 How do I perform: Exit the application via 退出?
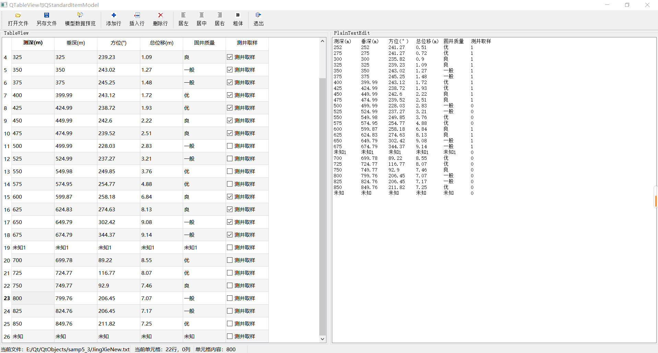(x=259, y=19)
